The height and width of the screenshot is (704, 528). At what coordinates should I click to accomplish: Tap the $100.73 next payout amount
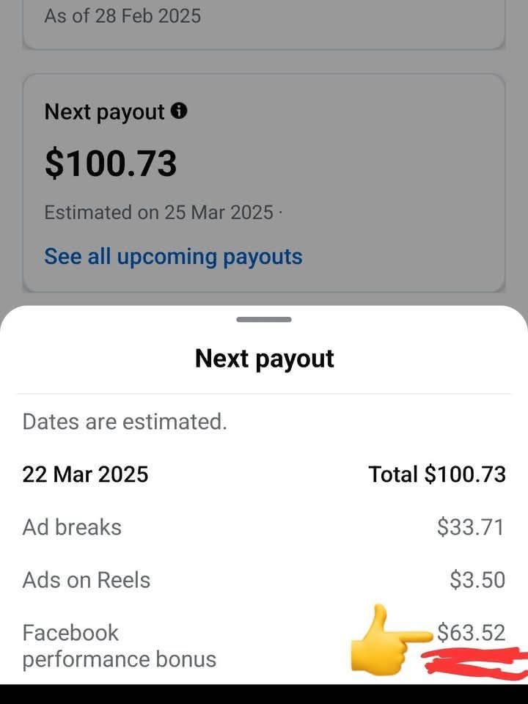point(111,163)
